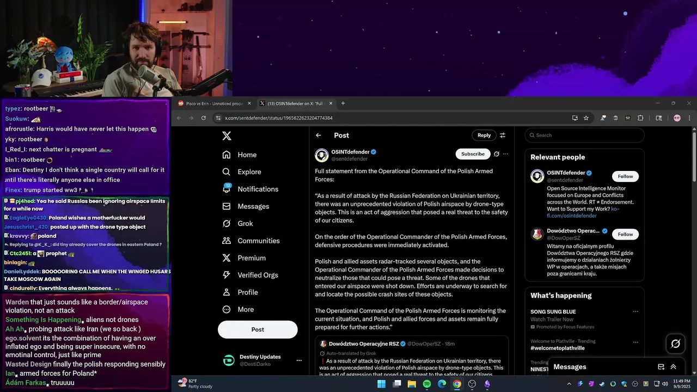
Task: Open reply sorting filter icon next to Reply
Action: pyautogui.click(x=503, y=136)
